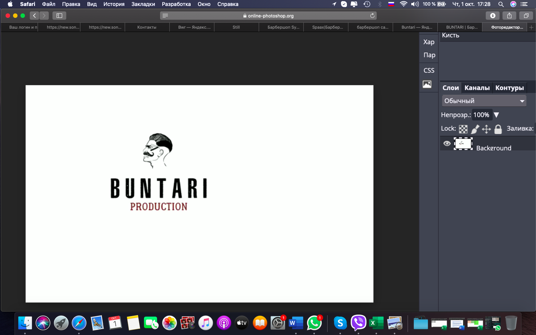
Task: Open the Справка menu
Action: [228, 4]
